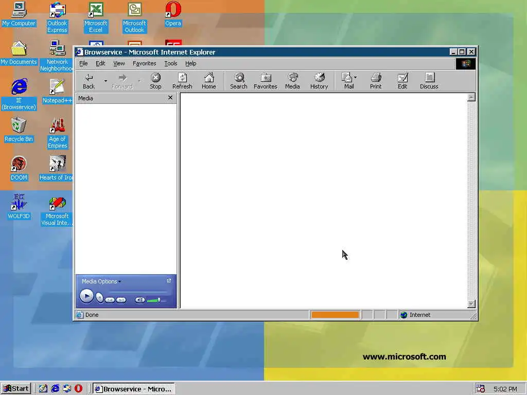Click the media stop button
Viewport: 527px width, 395px height.
coord(99,298)
